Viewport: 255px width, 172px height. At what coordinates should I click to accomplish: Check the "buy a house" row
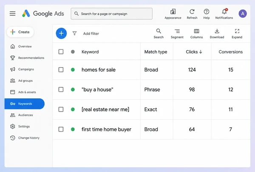pos(61,89)
